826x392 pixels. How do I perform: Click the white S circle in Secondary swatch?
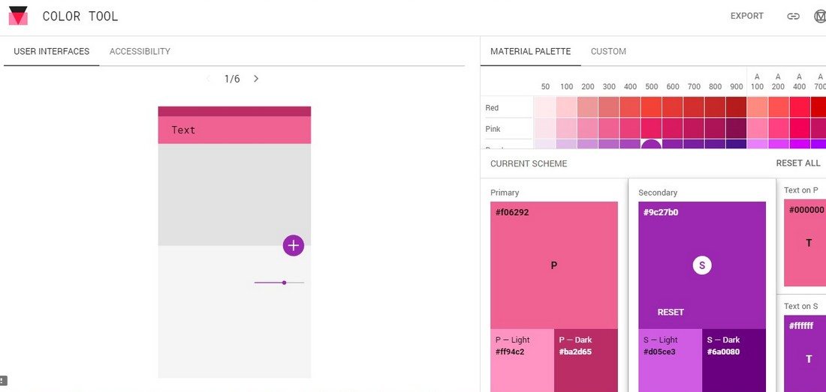[x=701, y=265]
